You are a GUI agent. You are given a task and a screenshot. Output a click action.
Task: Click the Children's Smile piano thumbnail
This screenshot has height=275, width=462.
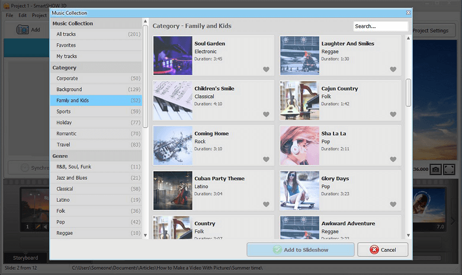pyautogui.click(x=173, y=101)
